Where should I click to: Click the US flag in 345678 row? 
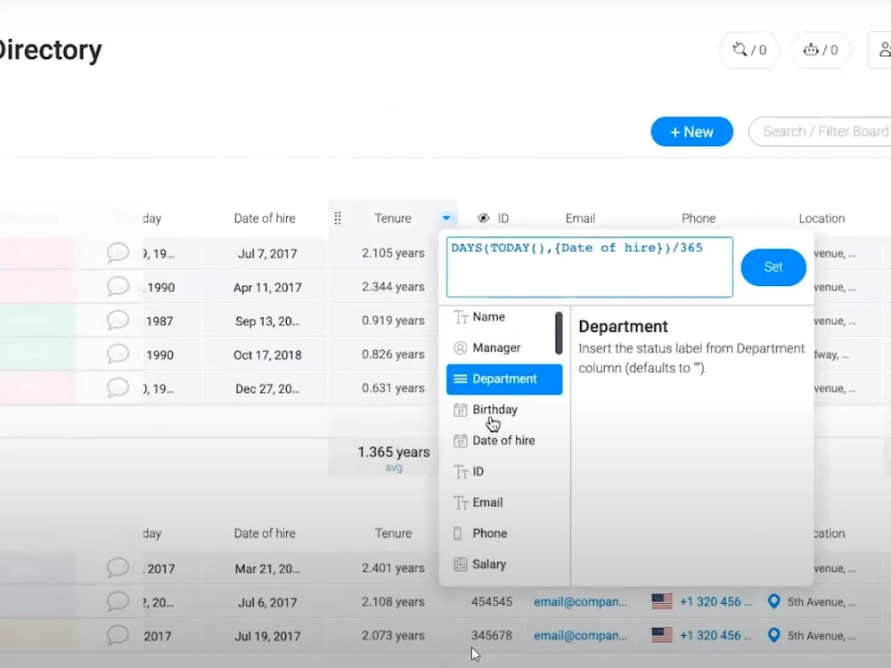pos(661,635)
